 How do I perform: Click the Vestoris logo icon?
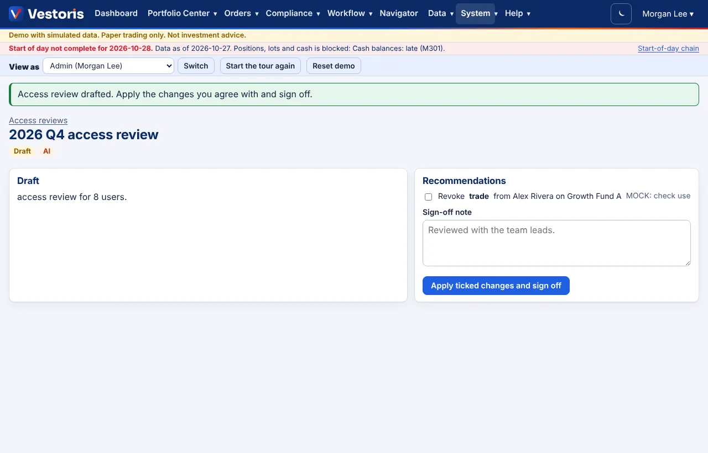[x=16, y=13]
